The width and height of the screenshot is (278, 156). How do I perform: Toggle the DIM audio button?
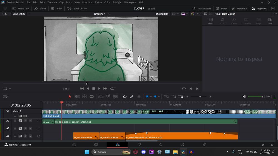(268, 97)
